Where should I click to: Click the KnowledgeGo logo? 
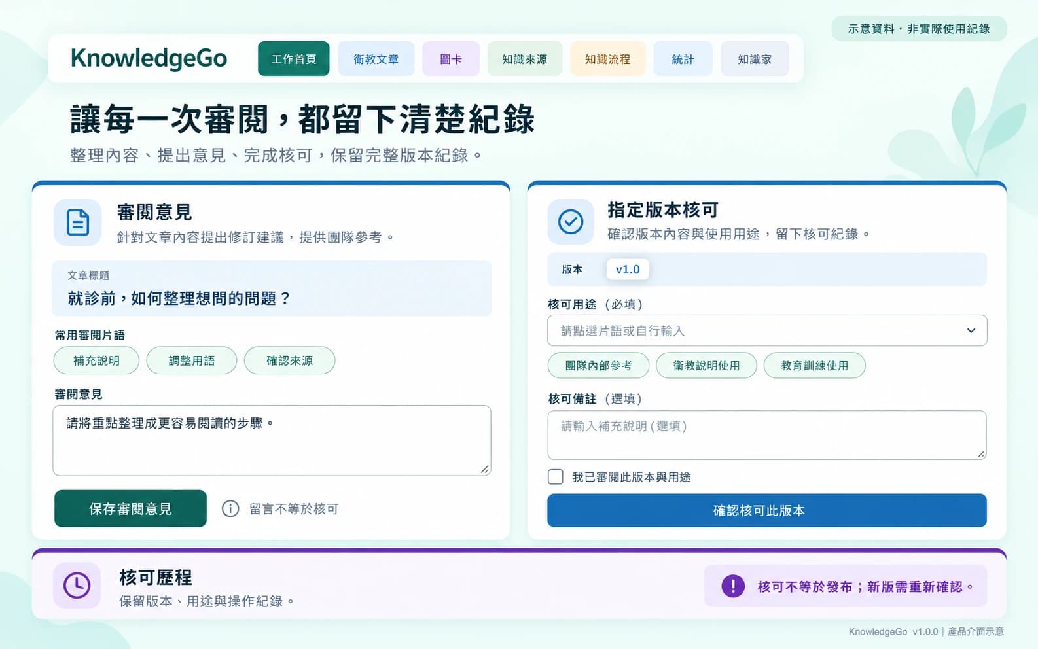pos(149,58)
